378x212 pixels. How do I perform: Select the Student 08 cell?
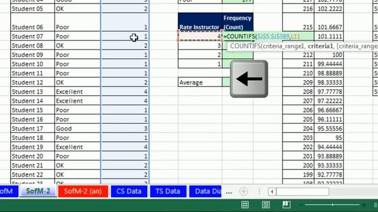[32, 45]
